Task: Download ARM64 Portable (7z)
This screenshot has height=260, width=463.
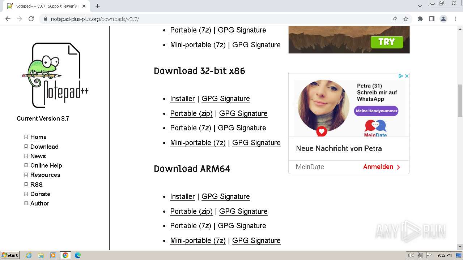Action: pos(191,226)
